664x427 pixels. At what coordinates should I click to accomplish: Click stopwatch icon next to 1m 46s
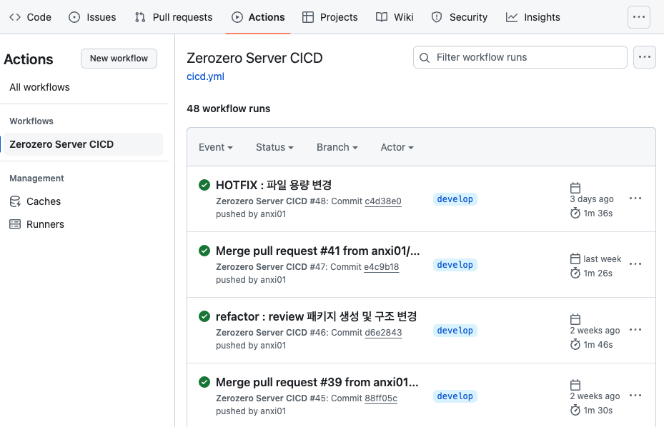(x=575, y=344)
